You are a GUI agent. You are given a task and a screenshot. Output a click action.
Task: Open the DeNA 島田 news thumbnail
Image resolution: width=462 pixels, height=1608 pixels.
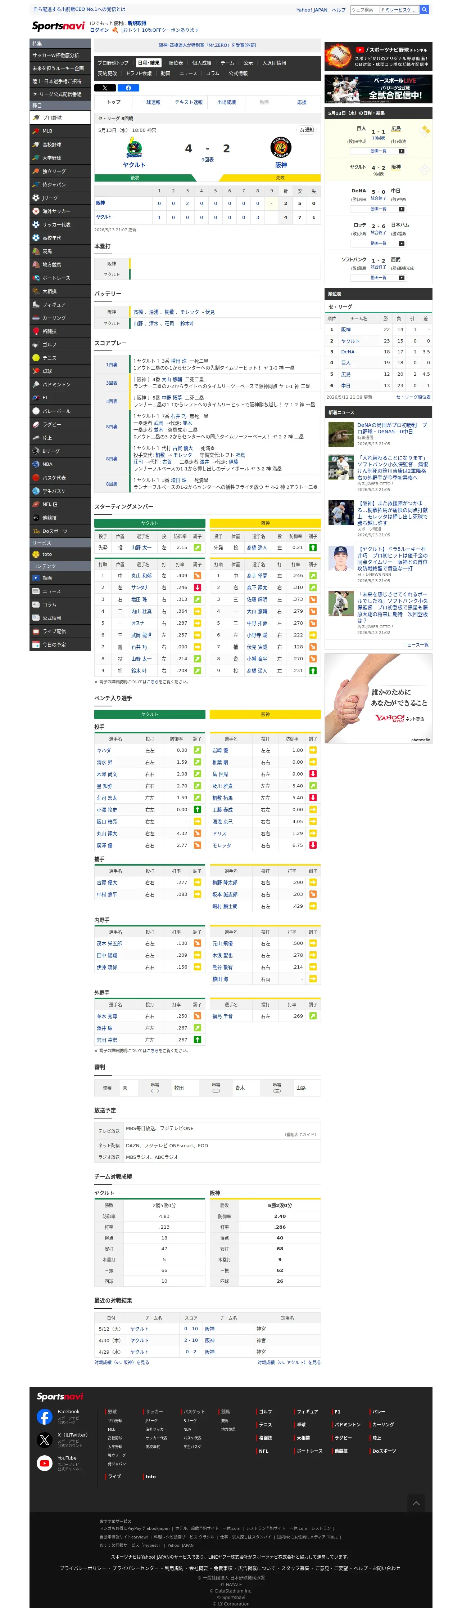click(x=341, y=434)
